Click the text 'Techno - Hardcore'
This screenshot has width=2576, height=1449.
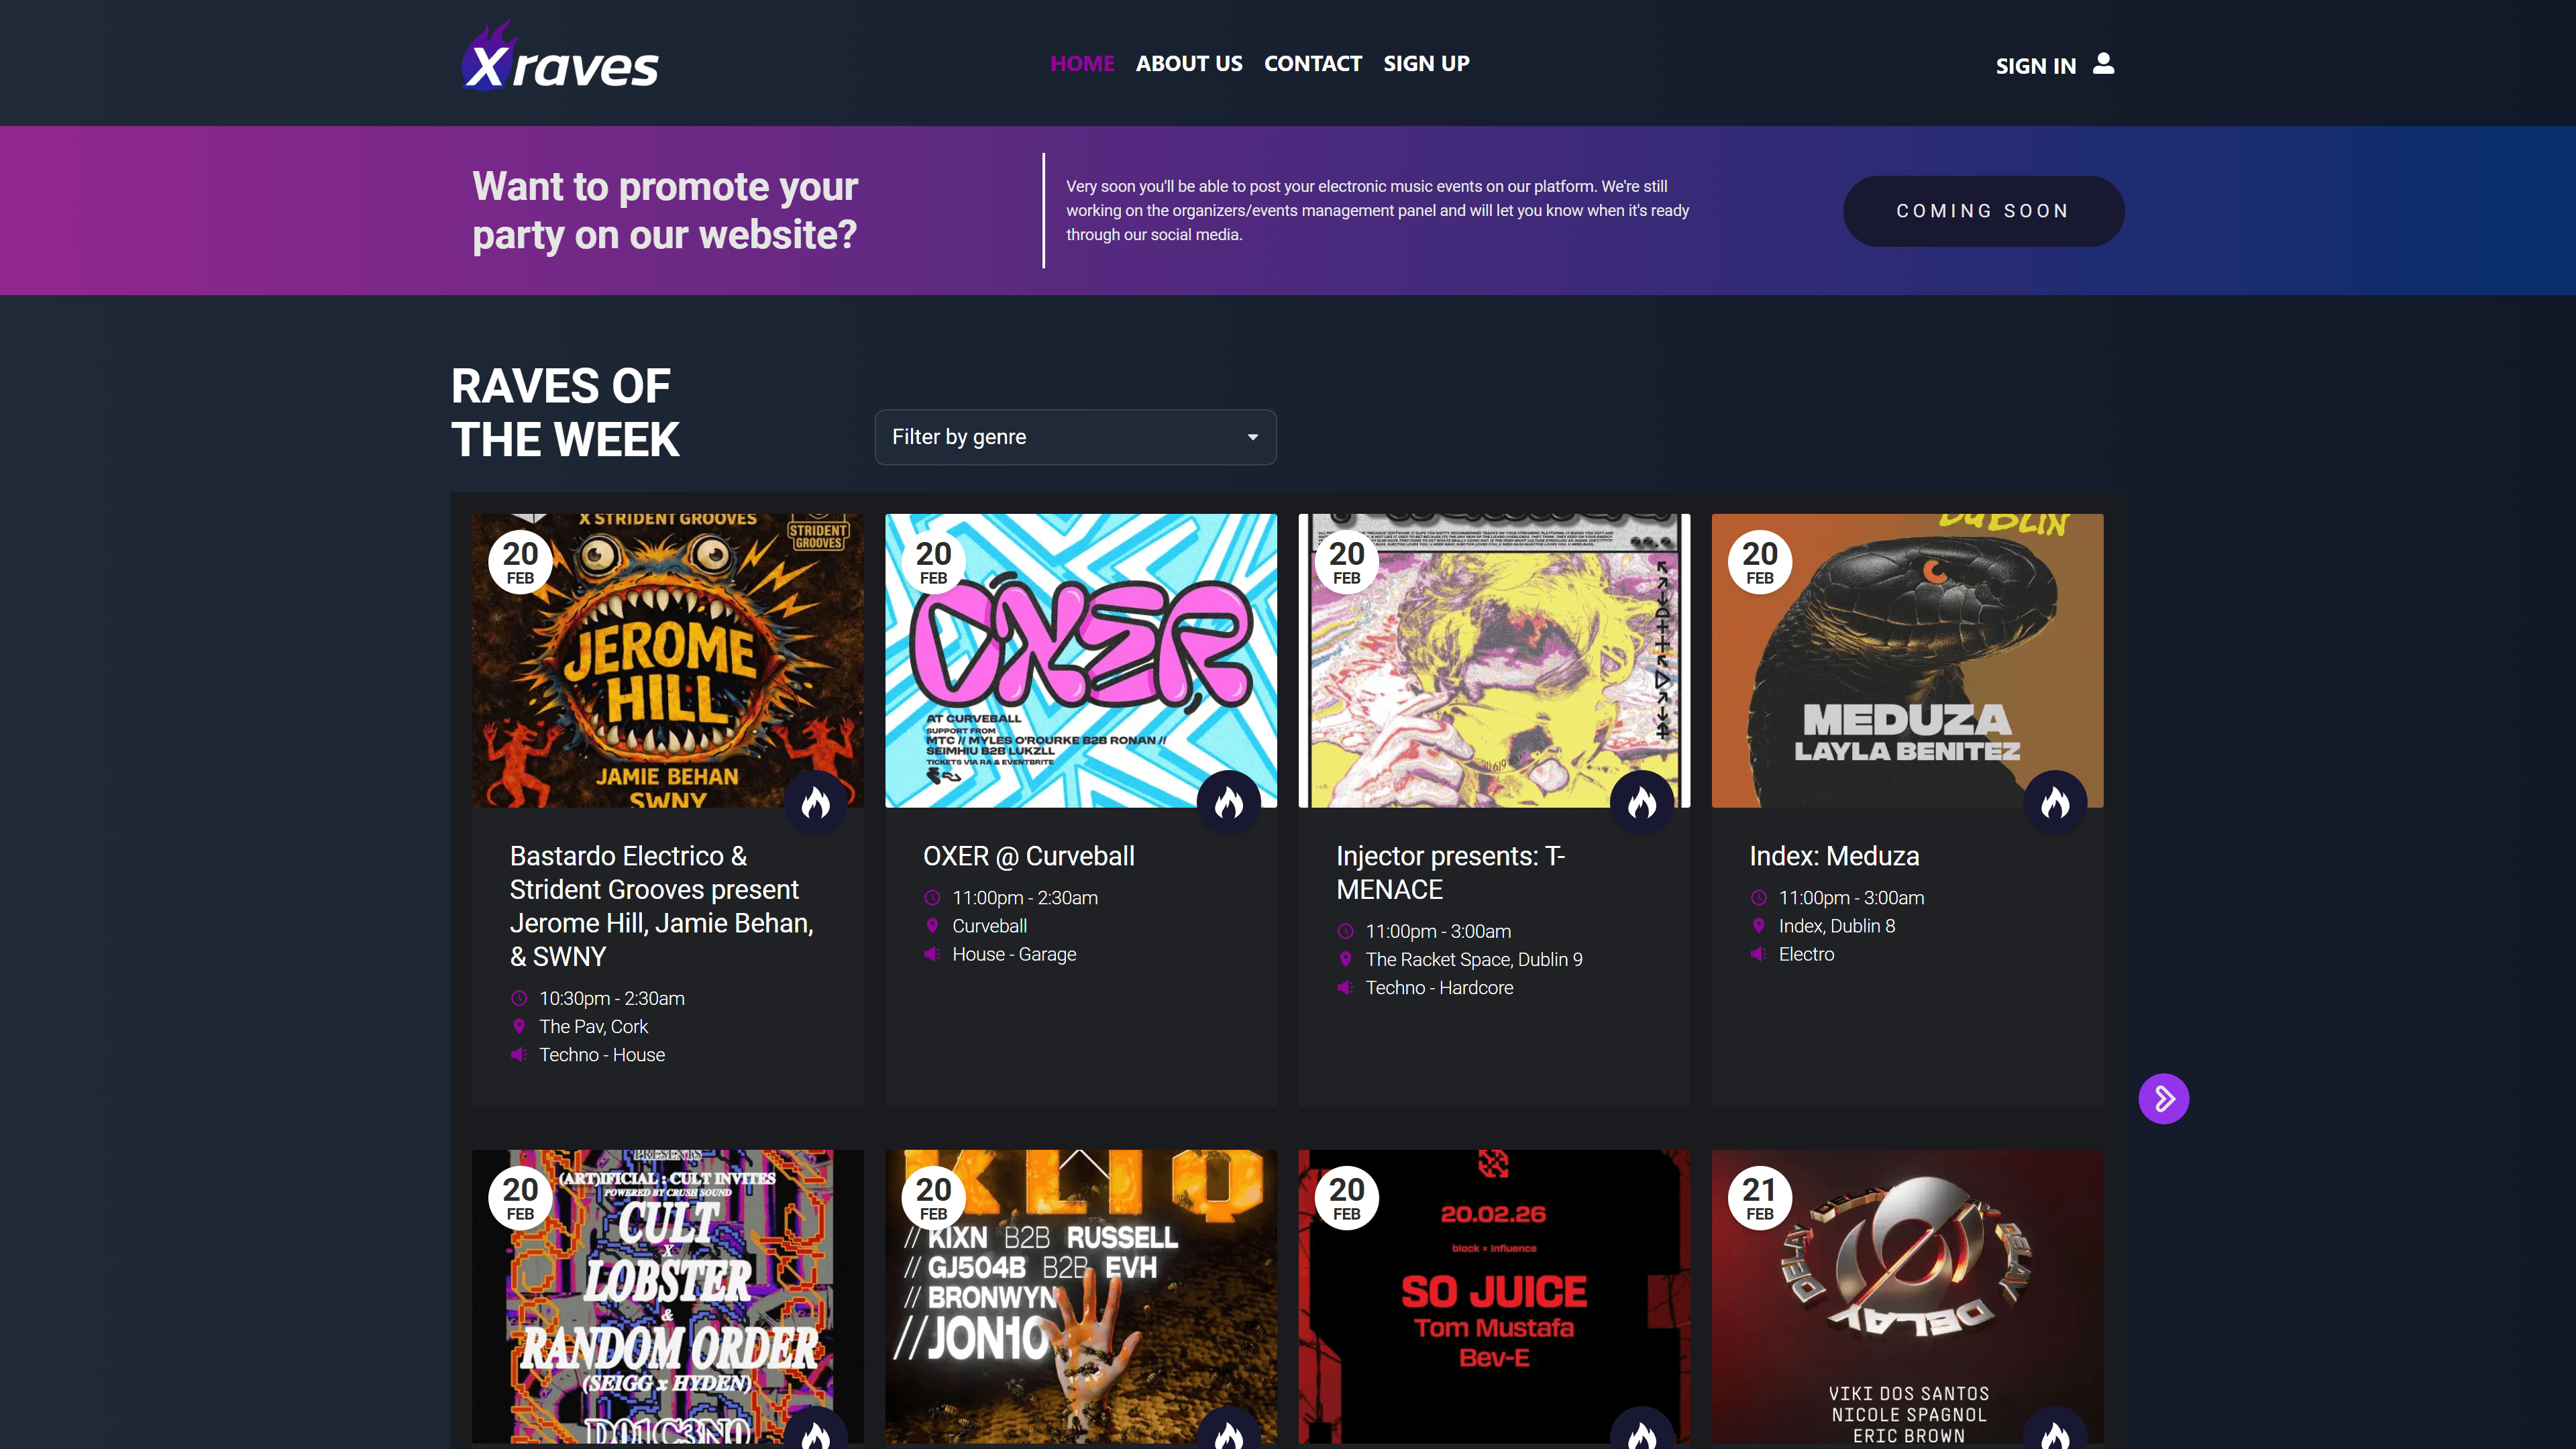(1439, 987)
